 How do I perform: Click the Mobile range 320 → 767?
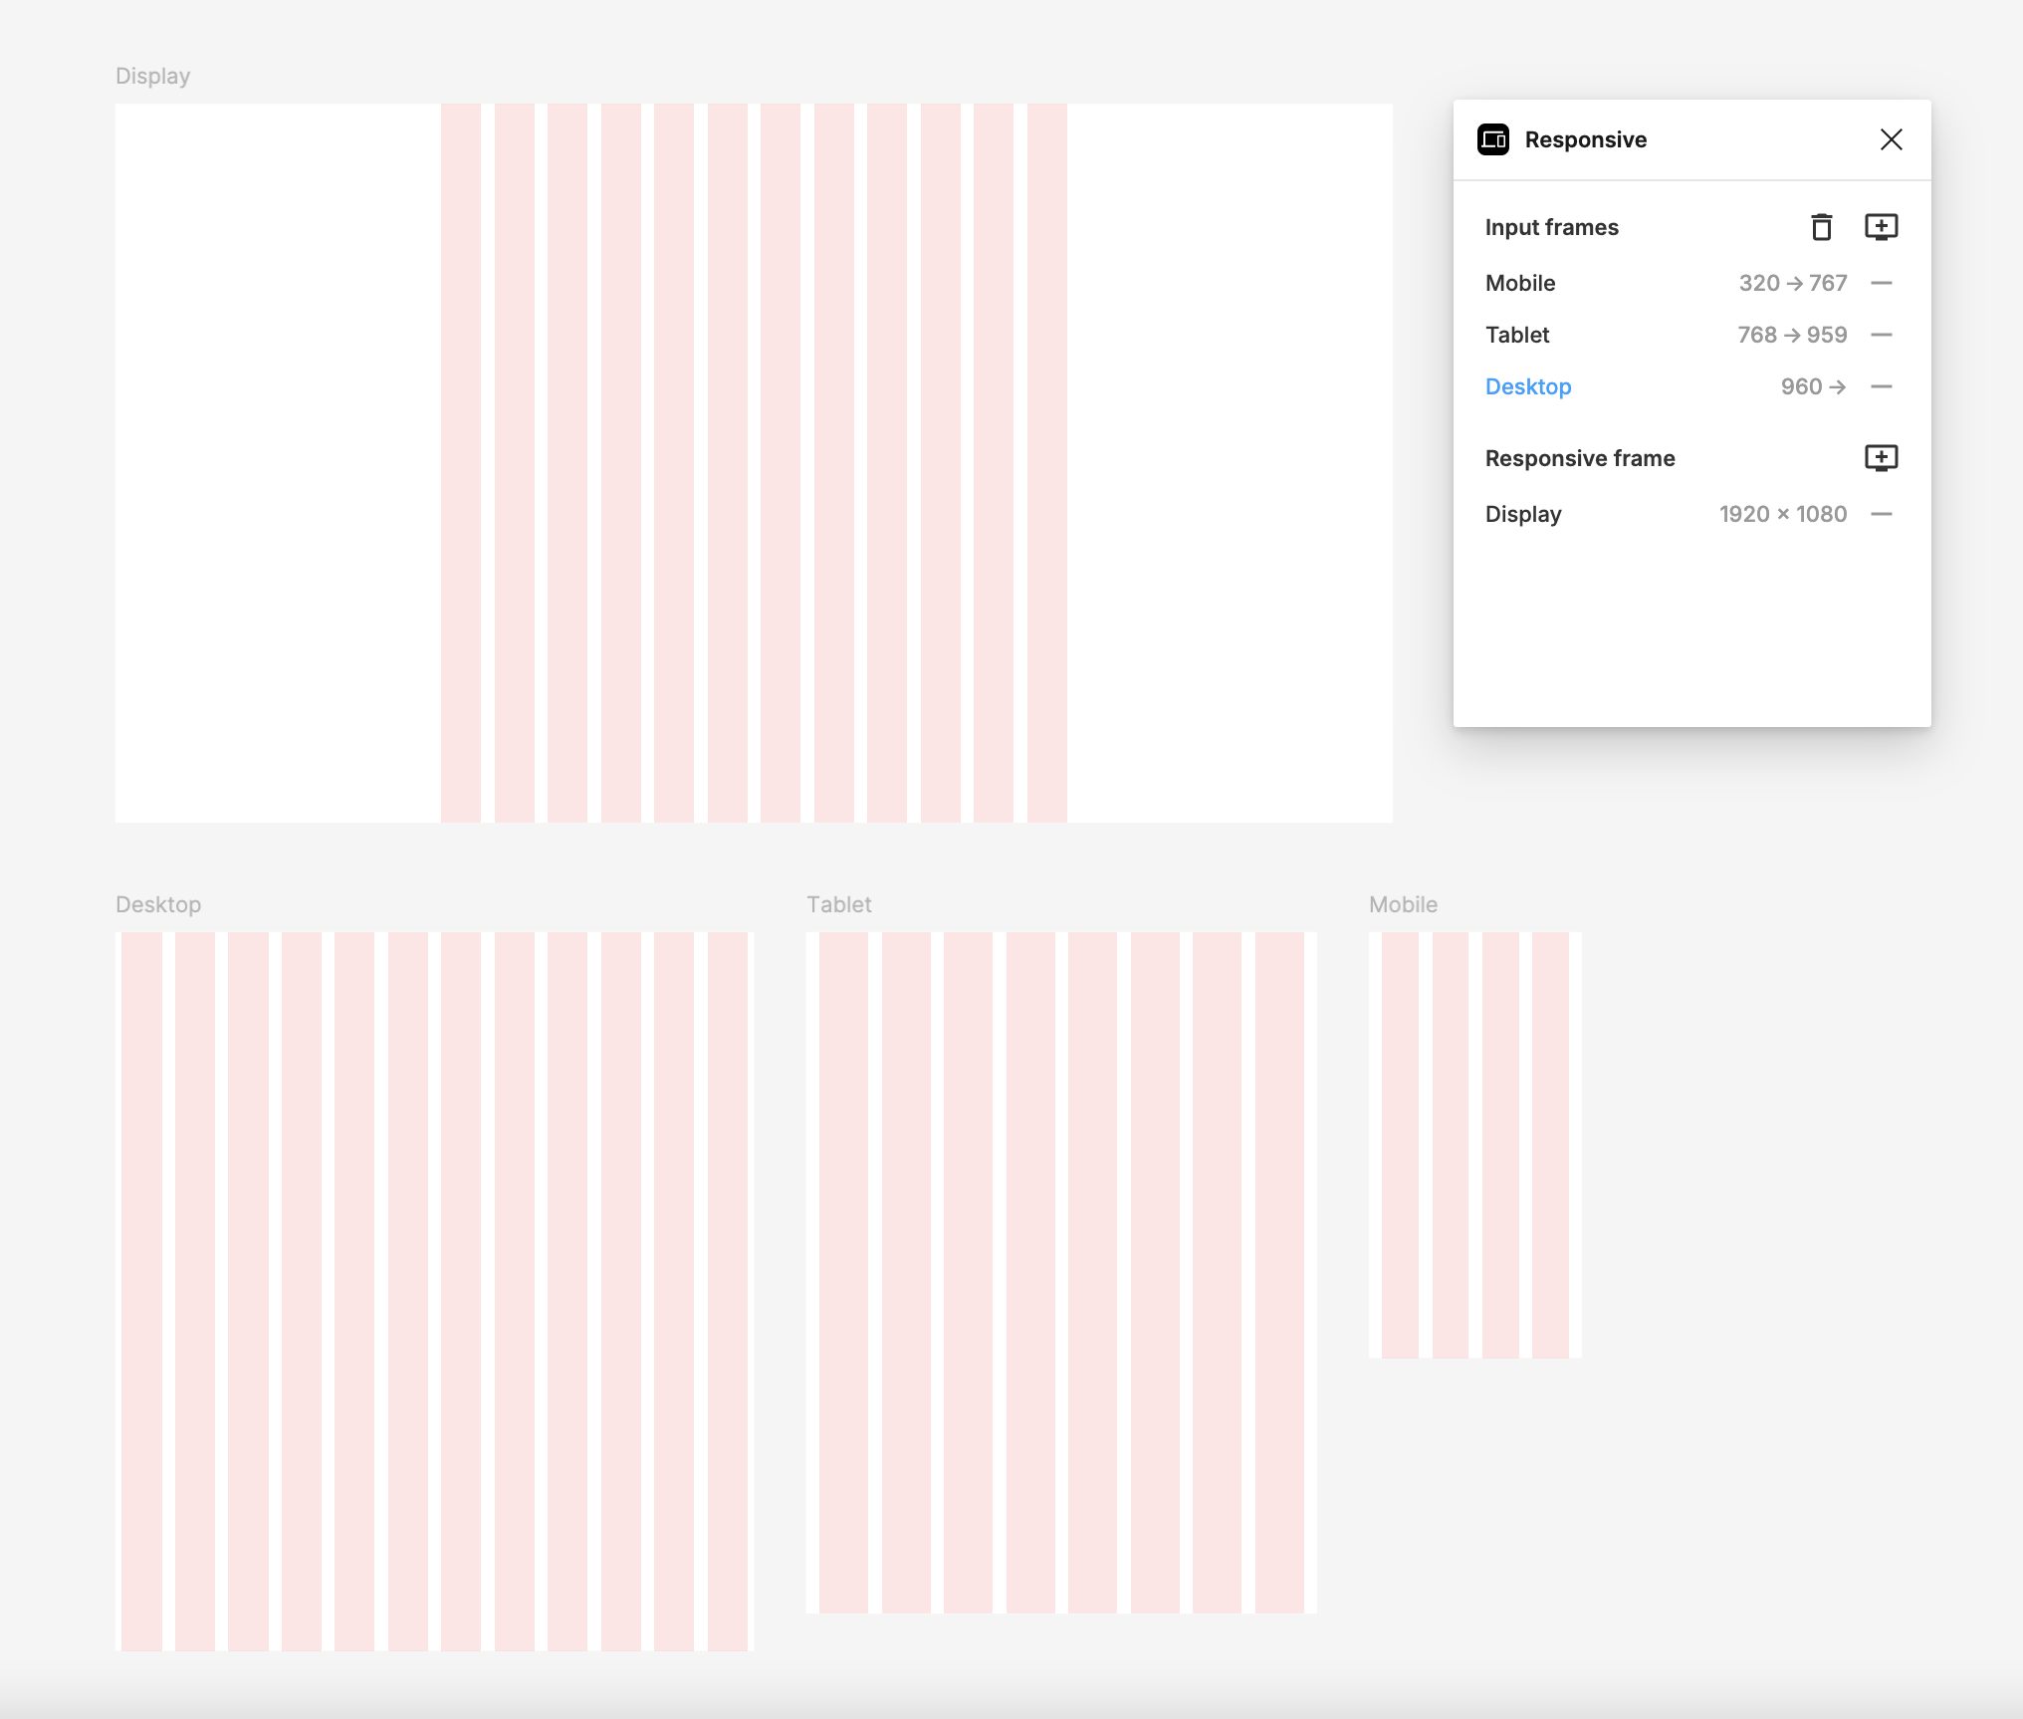point(1792,283)
